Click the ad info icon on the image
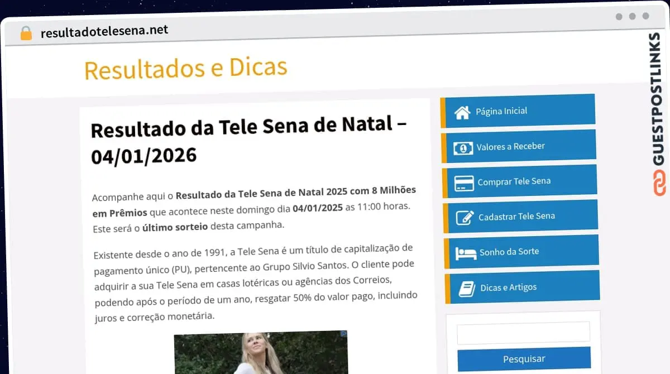 pos(343,333)
